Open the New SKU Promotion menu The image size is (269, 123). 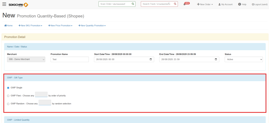click(x=30, y=26)
